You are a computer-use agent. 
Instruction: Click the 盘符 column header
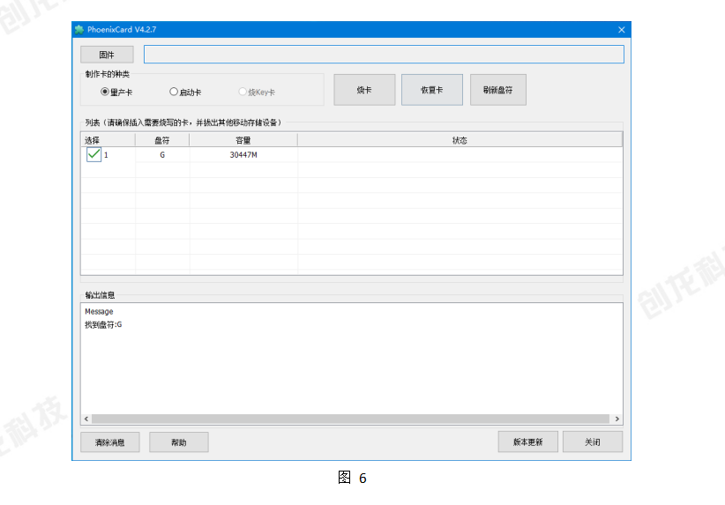162,140
